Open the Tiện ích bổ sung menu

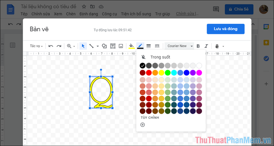pos(136,14)
